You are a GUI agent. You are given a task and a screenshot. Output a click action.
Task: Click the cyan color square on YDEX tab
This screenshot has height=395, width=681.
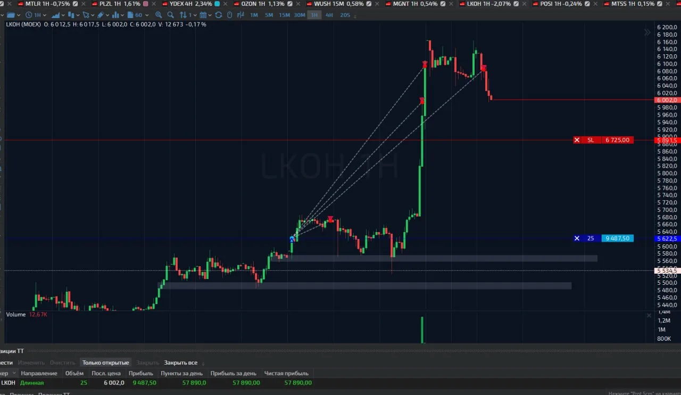217,4
